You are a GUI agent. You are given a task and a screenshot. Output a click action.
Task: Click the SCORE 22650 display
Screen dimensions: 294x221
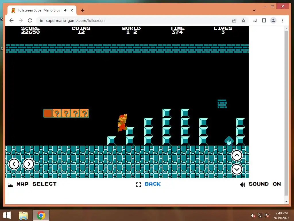(x=30, y=30)
